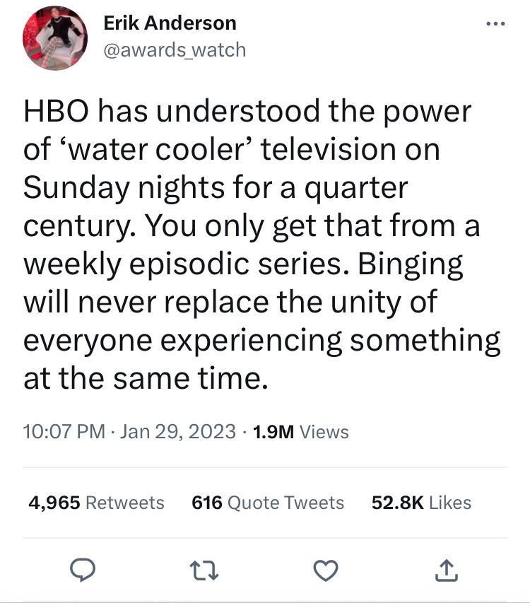Show the 4,965 Retweets list

click(96, 503)
